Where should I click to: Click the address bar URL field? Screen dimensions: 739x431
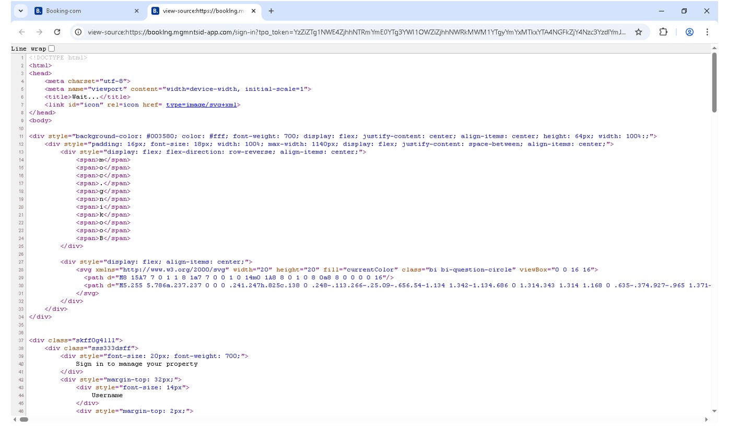click(355, 32)
